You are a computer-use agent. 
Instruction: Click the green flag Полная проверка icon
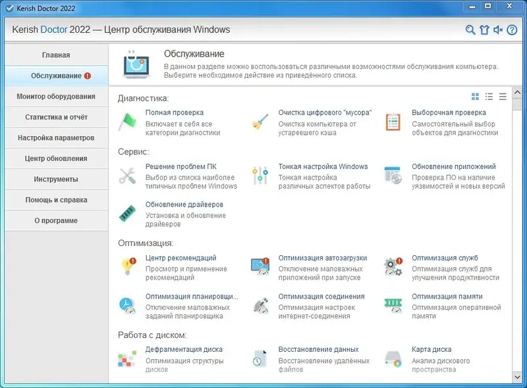pos(127,122)
